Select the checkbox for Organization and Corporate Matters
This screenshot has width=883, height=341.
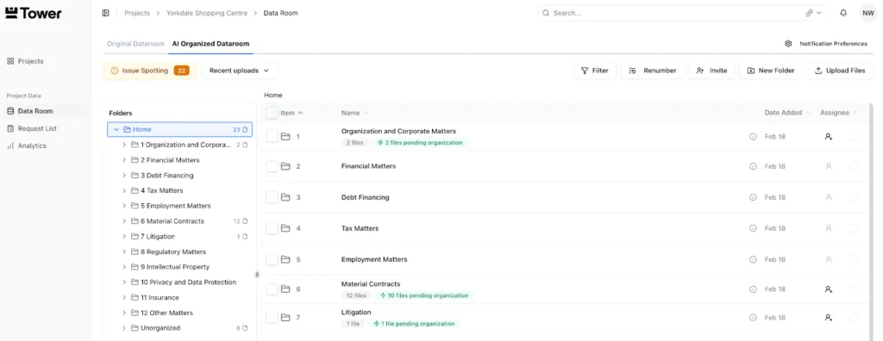coord(272,137)
